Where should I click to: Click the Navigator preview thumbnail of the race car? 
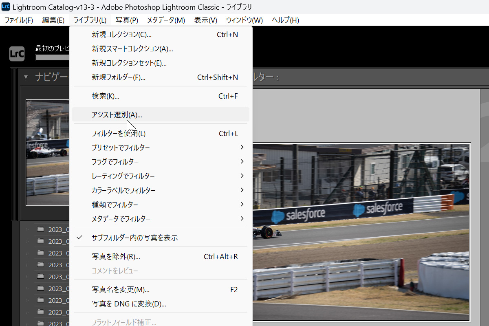(47, 152)
